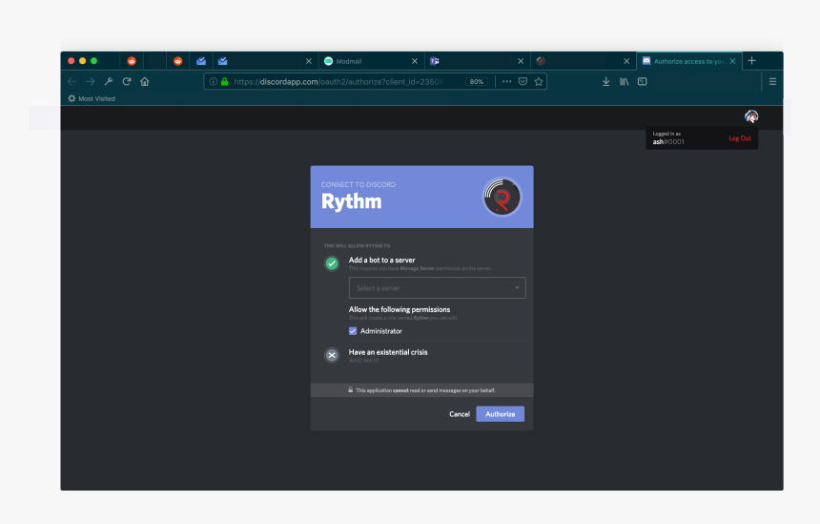Save page to Pocket

pos(523,82)
